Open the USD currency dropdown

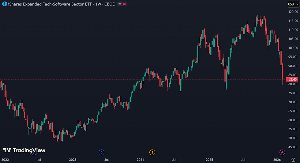click(293, 4)
